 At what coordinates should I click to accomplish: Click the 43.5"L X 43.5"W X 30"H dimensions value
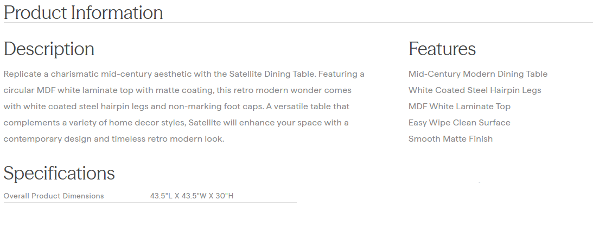(192, 196)
